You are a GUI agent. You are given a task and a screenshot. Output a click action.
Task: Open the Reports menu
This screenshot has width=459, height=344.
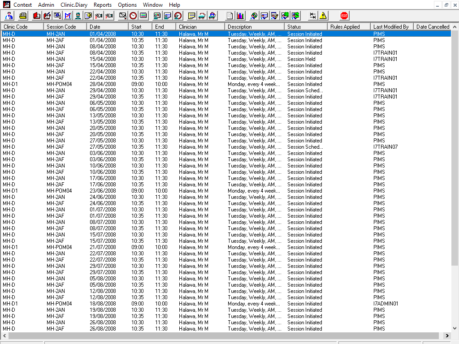103,4
